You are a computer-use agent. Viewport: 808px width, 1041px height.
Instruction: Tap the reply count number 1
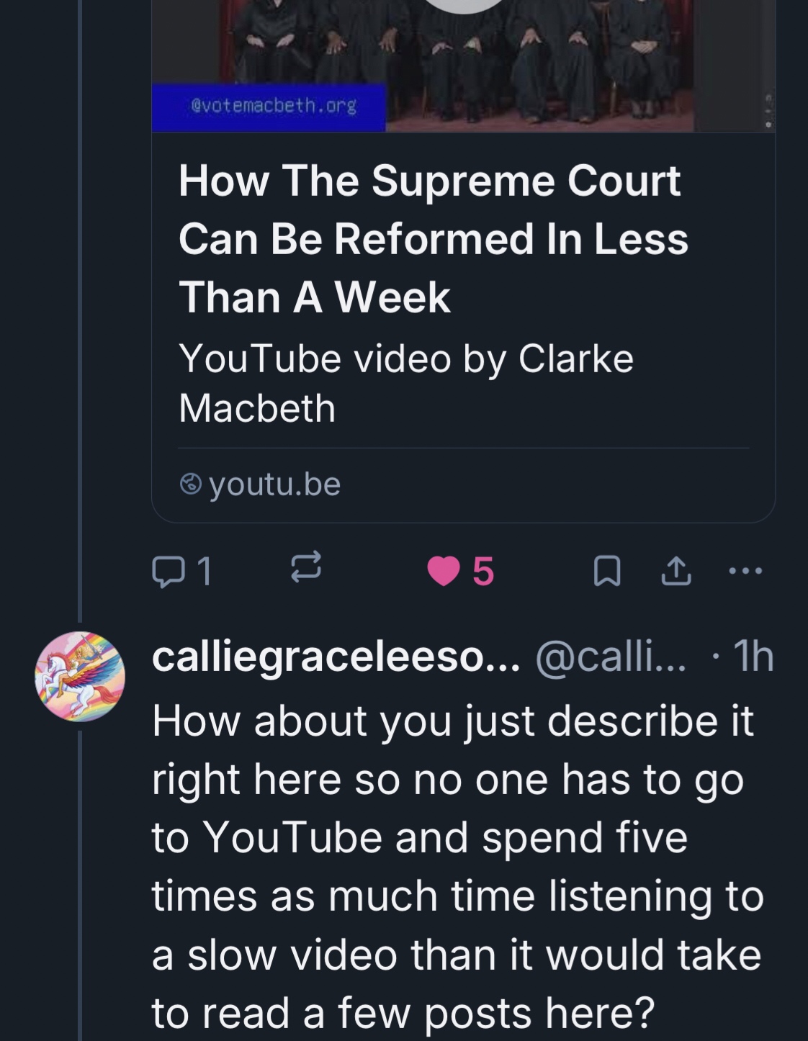click(x=205, y=572)
